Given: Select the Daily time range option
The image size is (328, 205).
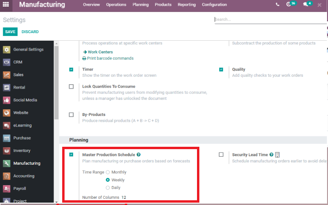Looking at the screenshot, I should tap(108, 187).
